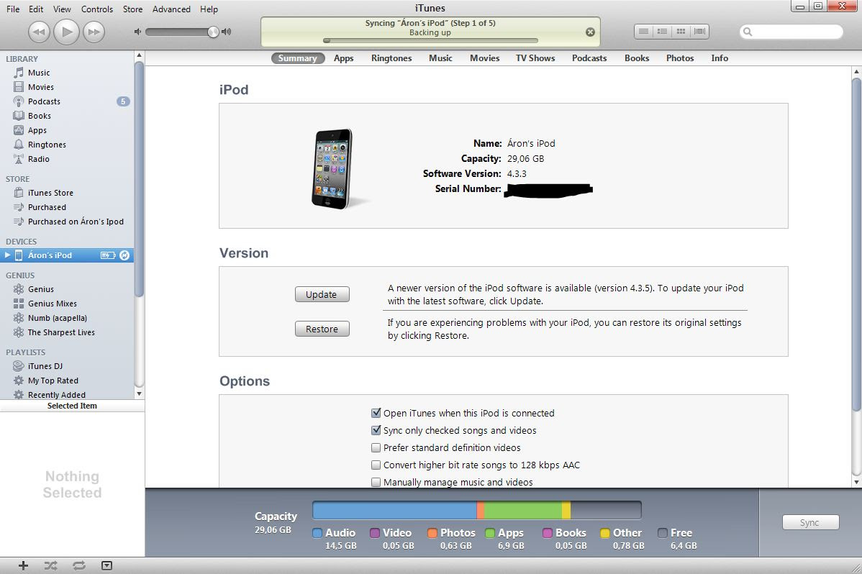Skip to the next track

click(x=94, y=32)
